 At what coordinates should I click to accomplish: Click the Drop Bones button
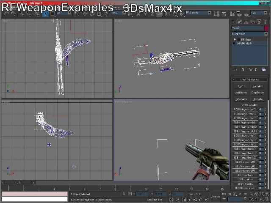click(x=257, y=93)
